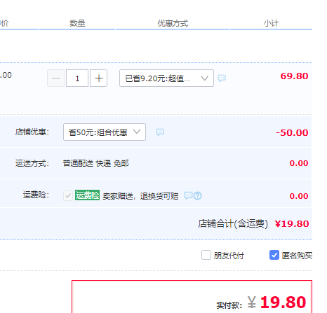Click the 数量 column header
This screenshot has width=327, height=313.
77,23
